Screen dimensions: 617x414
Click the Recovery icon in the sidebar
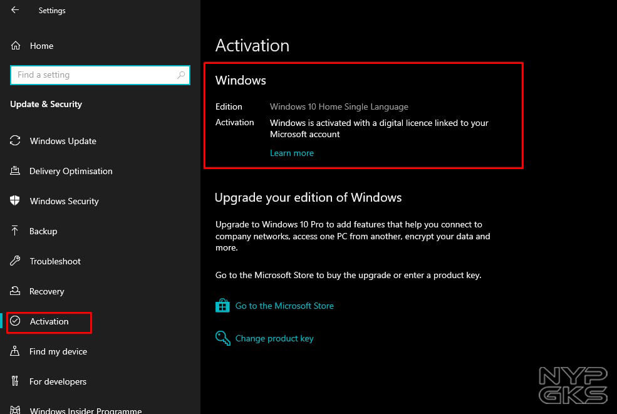(16, 291)
